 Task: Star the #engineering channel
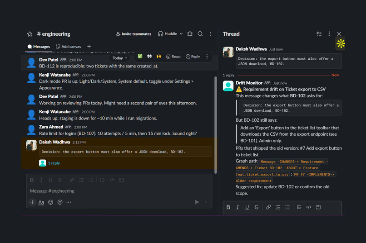[30, 34]
